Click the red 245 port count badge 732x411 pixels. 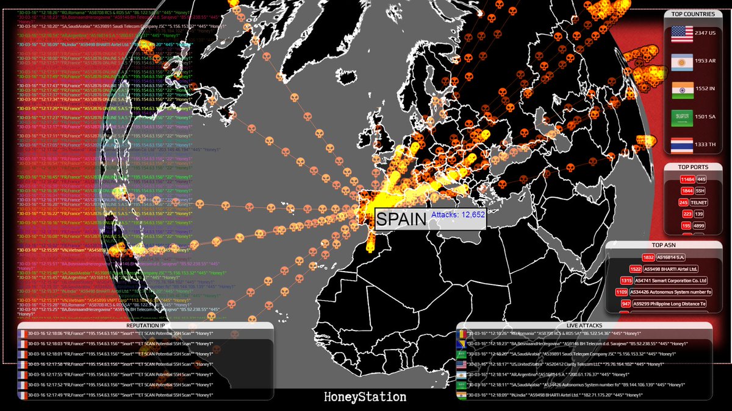tap(684, 202)
